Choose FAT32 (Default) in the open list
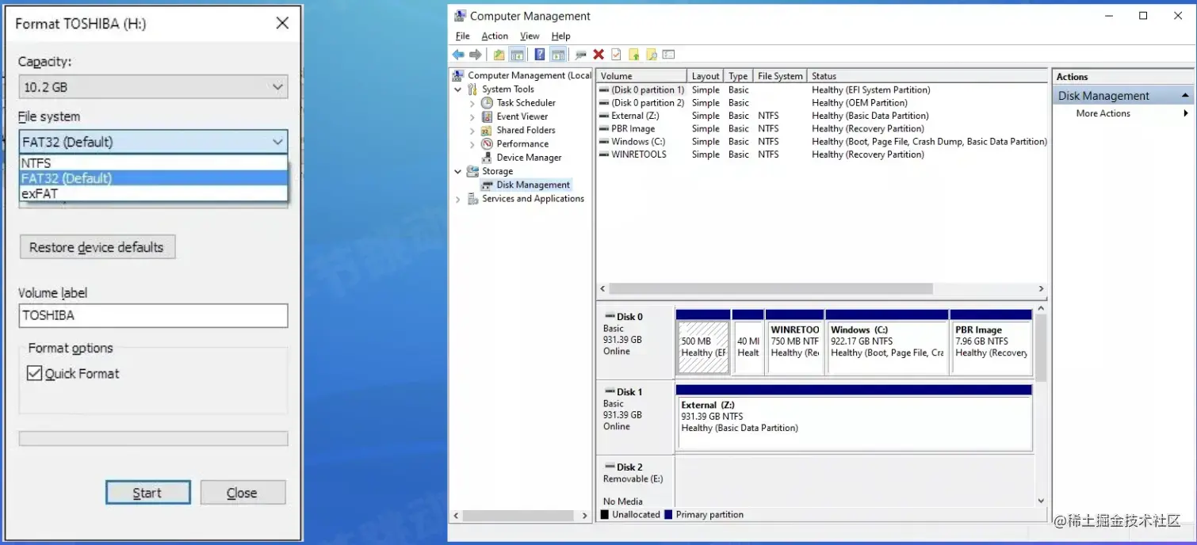The height and width of the screenshot is (545, 1197). [x=153, y=178]
